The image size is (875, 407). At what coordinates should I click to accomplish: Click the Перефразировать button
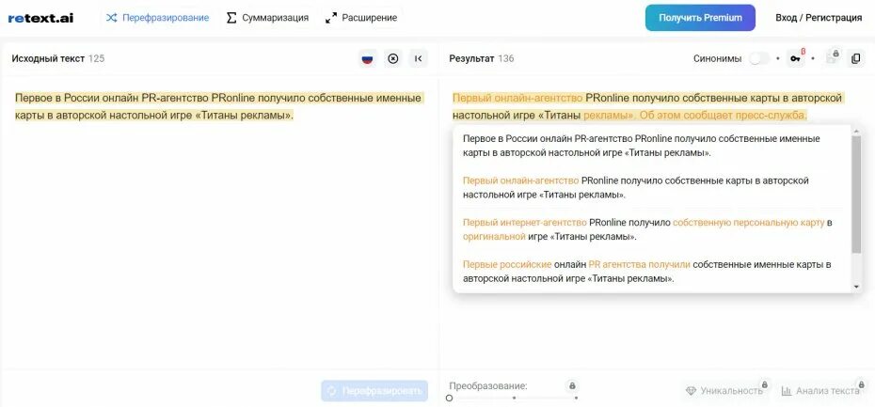click(374, 391)
